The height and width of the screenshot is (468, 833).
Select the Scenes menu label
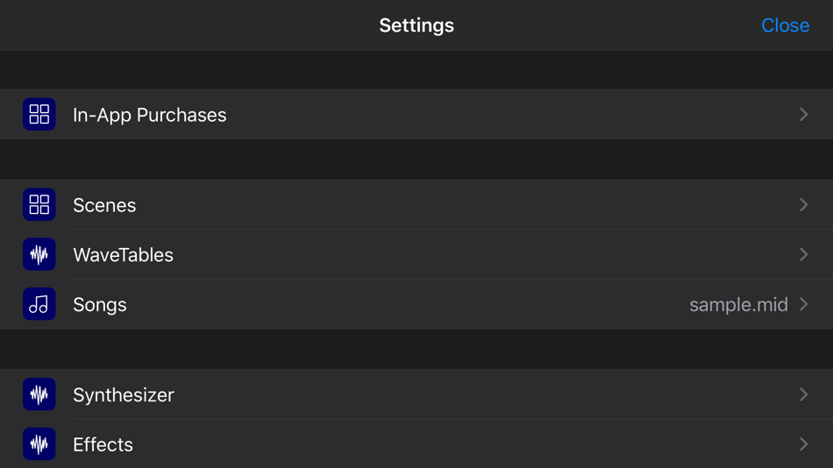click(104, 205)
